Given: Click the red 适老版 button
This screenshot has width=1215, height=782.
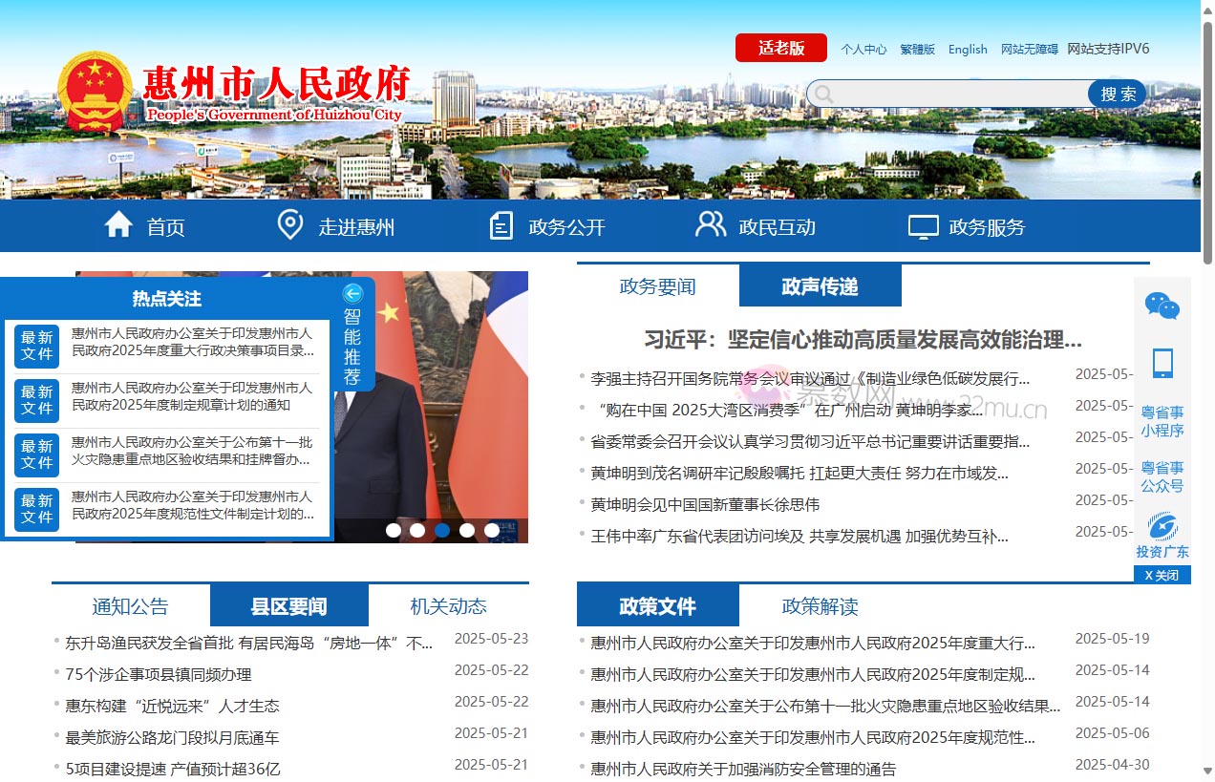Looking at the screenshot, I should (780, 48).
